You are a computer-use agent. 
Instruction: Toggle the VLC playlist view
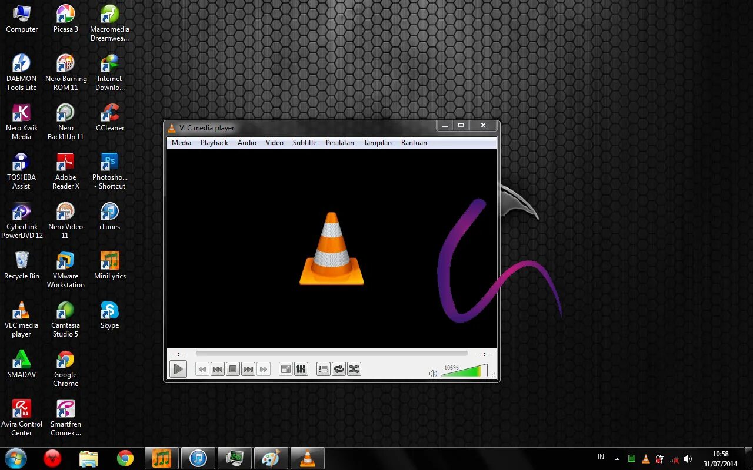pyautogui.click(x=323, y=369)
